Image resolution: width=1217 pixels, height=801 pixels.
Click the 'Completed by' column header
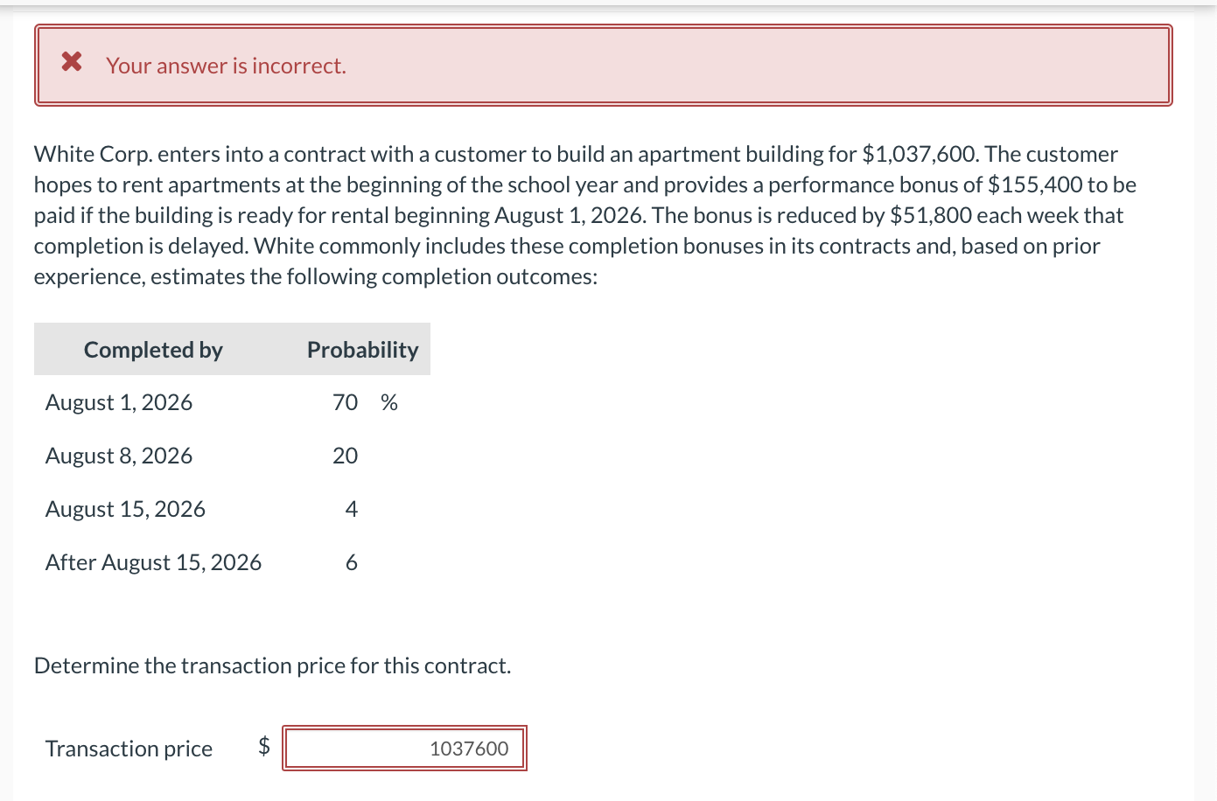click(153, 349)
